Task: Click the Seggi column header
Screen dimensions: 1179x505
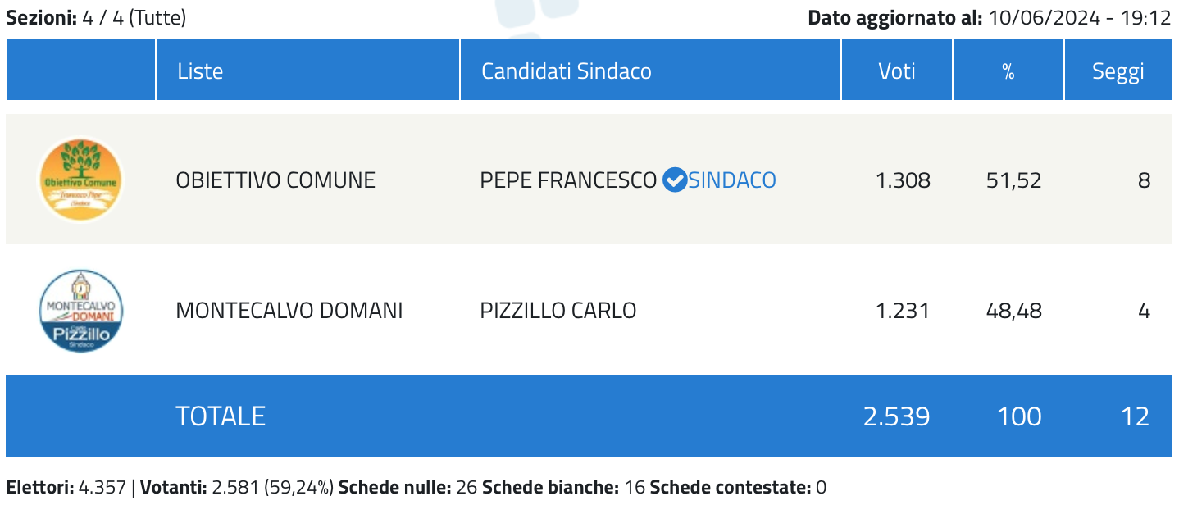Action: pos(1118,71)
